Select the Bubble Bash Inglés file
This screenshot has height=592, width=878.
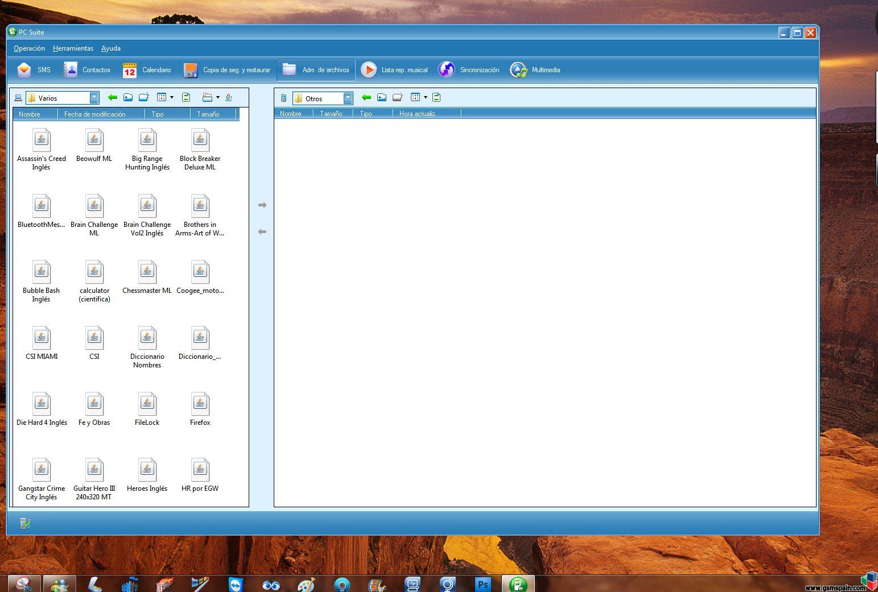[x=42, y=282]
